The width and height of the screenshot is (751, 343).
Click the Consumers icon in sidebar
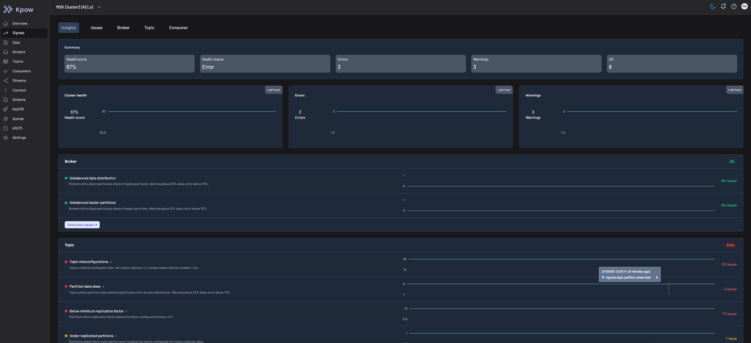[6, 71]
